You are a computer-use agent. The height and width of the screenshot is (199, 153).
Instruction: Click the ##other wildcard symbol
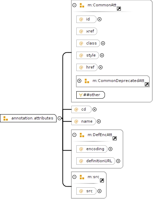click(x=81, y=95)
